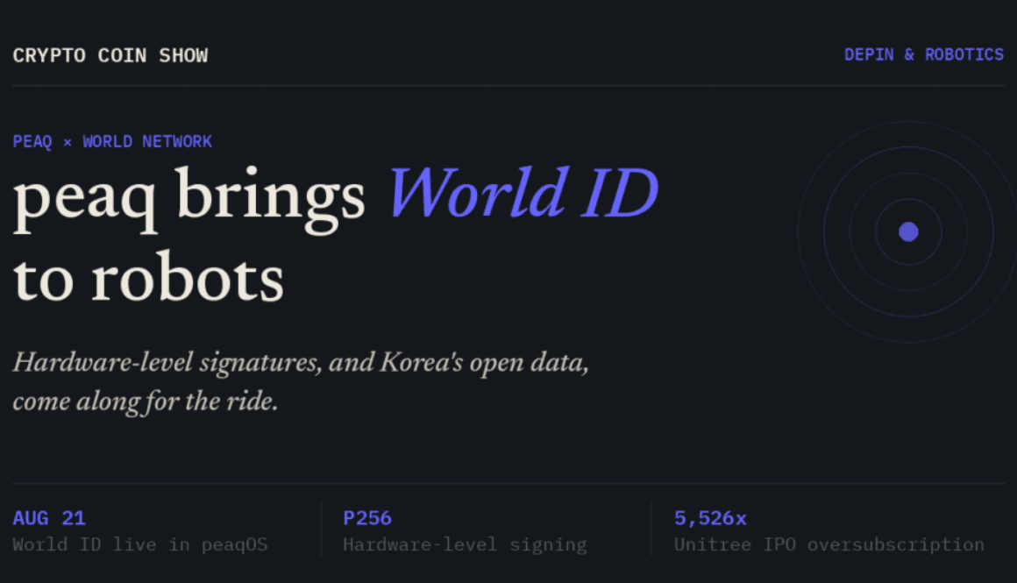Click the 5,526x stat value
This screenshot has width=1017, height=583.
710,518
